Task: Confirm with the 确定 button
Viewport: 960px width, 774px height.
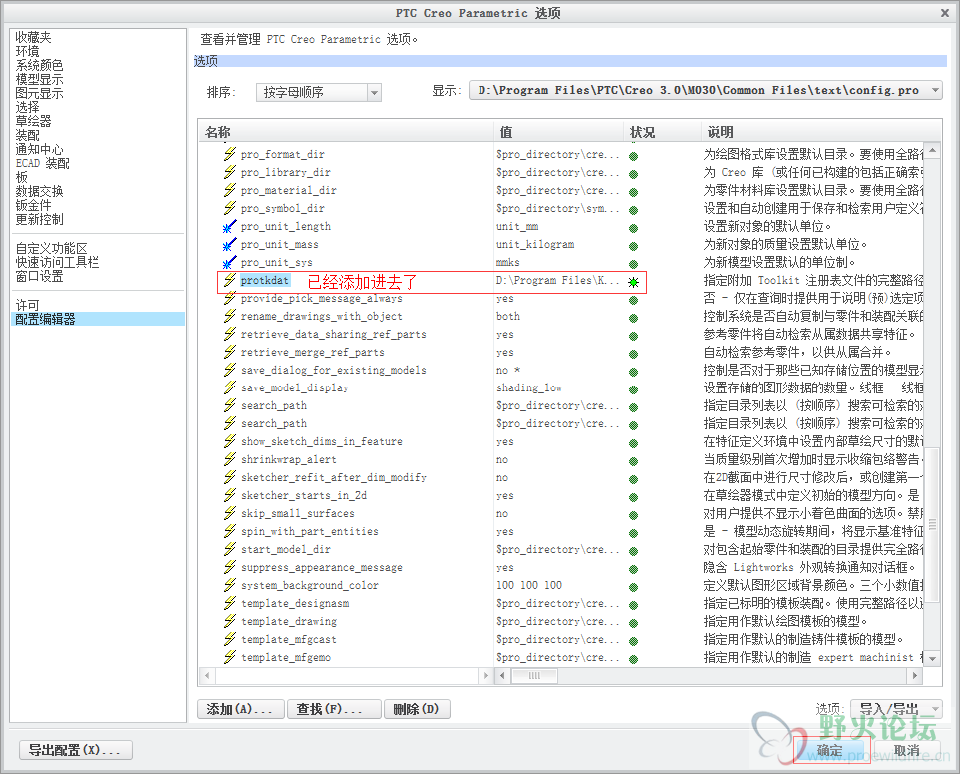Action: pyautogui.click(x=831, y=750)
